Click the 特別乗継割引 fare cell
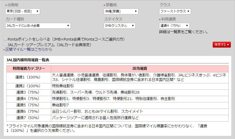This screenshot has width=235, height=139. pyautogui.click(x=140, y=86)
